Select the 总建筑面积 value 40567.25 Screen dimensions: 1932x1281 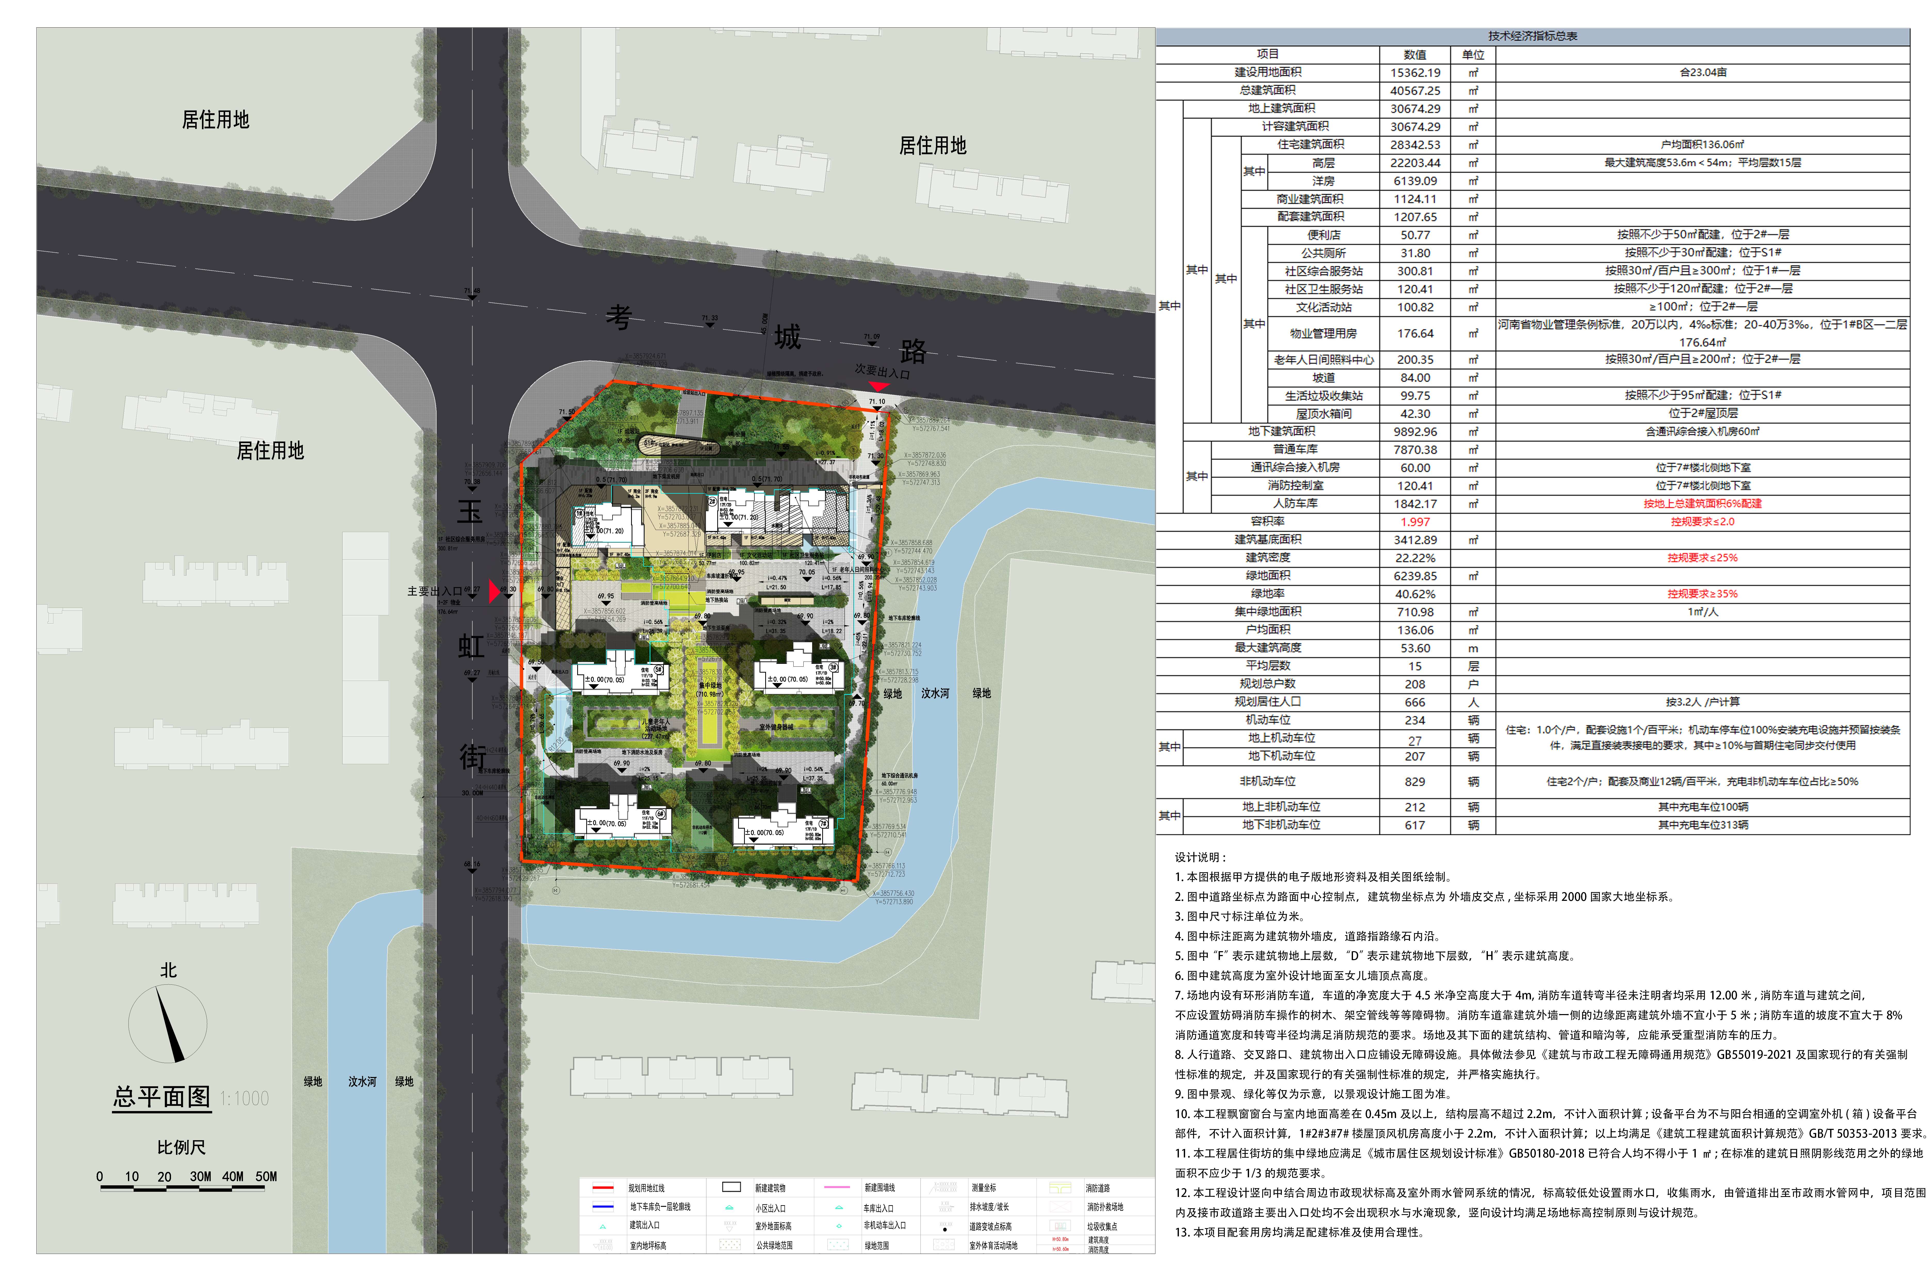tap(1415, 91)
